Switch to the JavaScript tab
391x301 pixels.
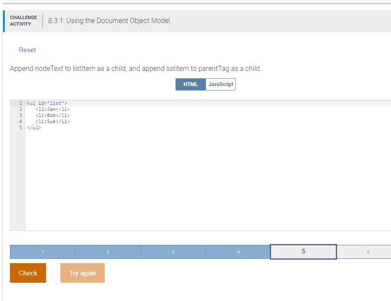click(x=220, y=84)
